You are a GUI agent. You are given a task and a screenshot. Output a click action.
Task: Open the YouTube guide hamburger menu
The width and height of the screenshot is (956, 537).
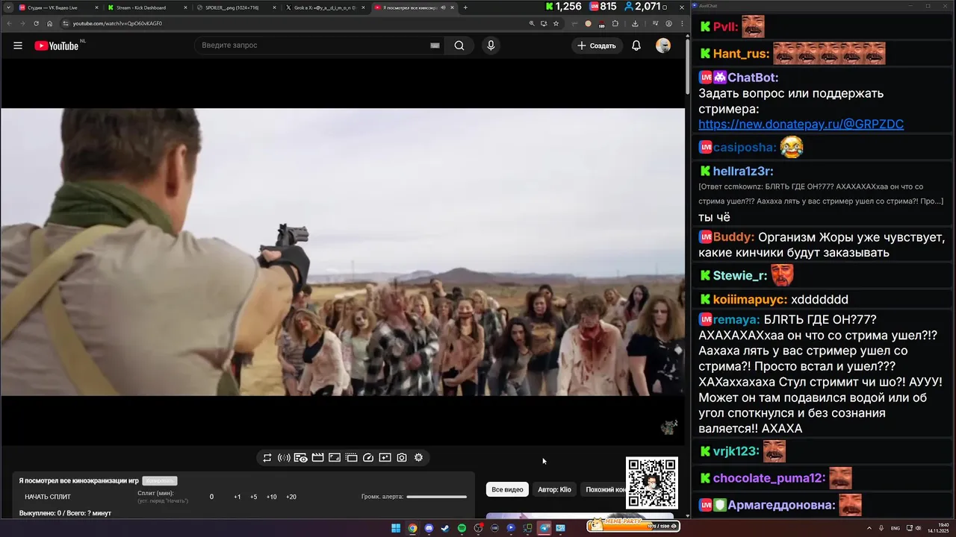18,45
